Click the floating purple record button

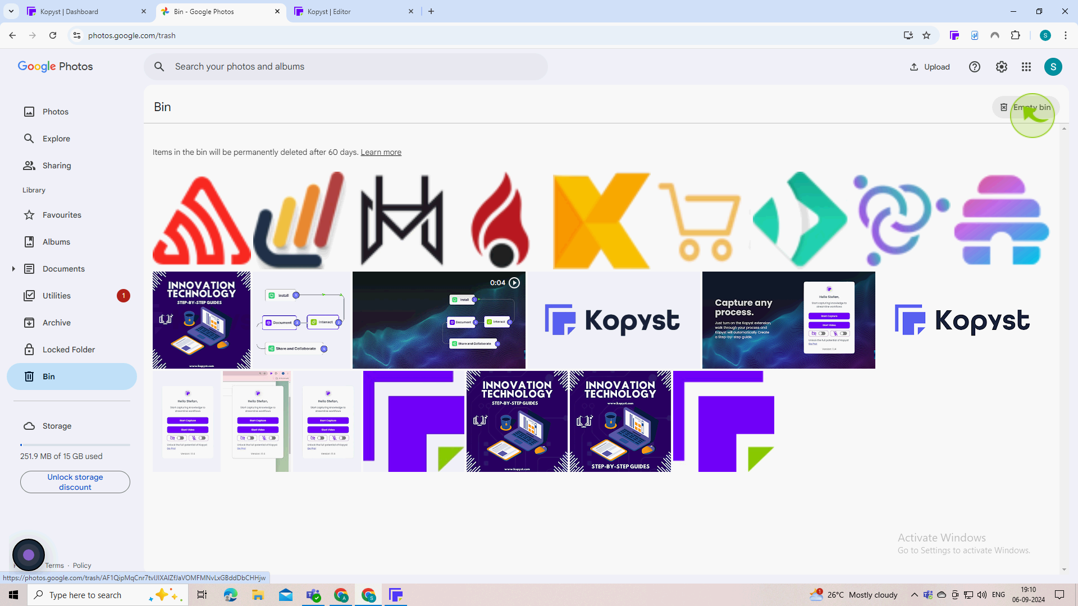pos(29,555)
